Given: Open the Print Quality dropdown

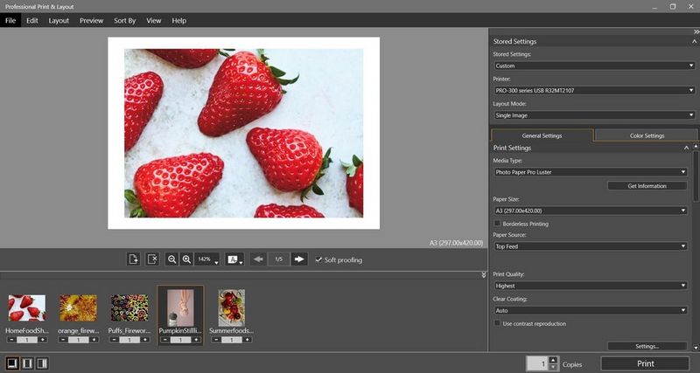Looking at the screenshot, I should tap(591, 286).
